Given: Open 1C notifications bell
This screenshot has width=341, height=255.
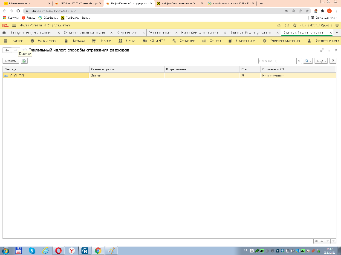Looking at the screenshot, I should [x=279, y=25].
